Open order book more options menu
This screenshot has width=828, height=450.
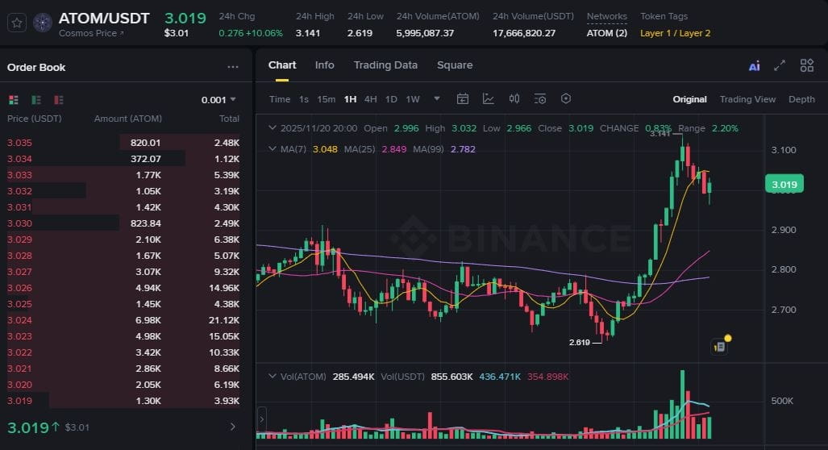pyautogui.click(x=233, y=68)
